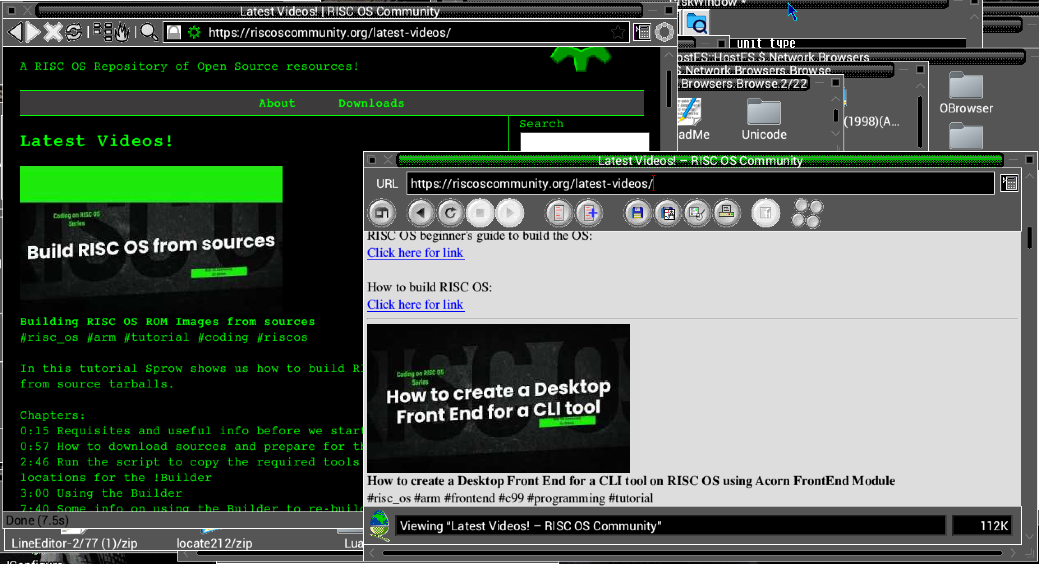The width and height of the screenshot is (1039, 564).
Task: Click the 'How to create a Desktop Front End' heading
Action: [x=631, y=481]
